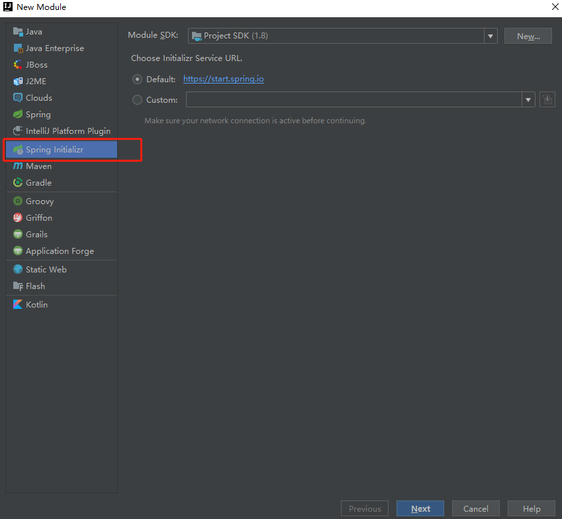Click the Flash folder icon

point(18,286)
